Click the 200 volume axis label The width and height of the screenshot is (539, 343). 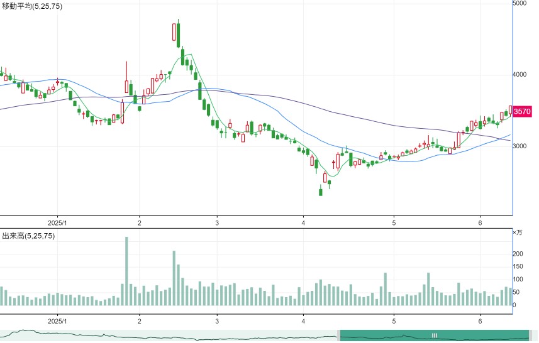pyautogui.click(x=518, y=254)
